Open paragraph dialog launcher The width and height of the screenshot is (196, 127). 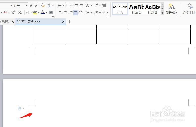coord(108,16)
